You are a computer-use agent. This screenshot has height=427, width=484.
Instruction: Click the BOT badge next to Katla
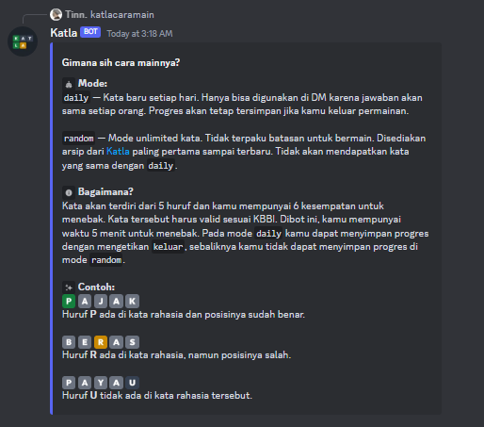tap(90, 32)
